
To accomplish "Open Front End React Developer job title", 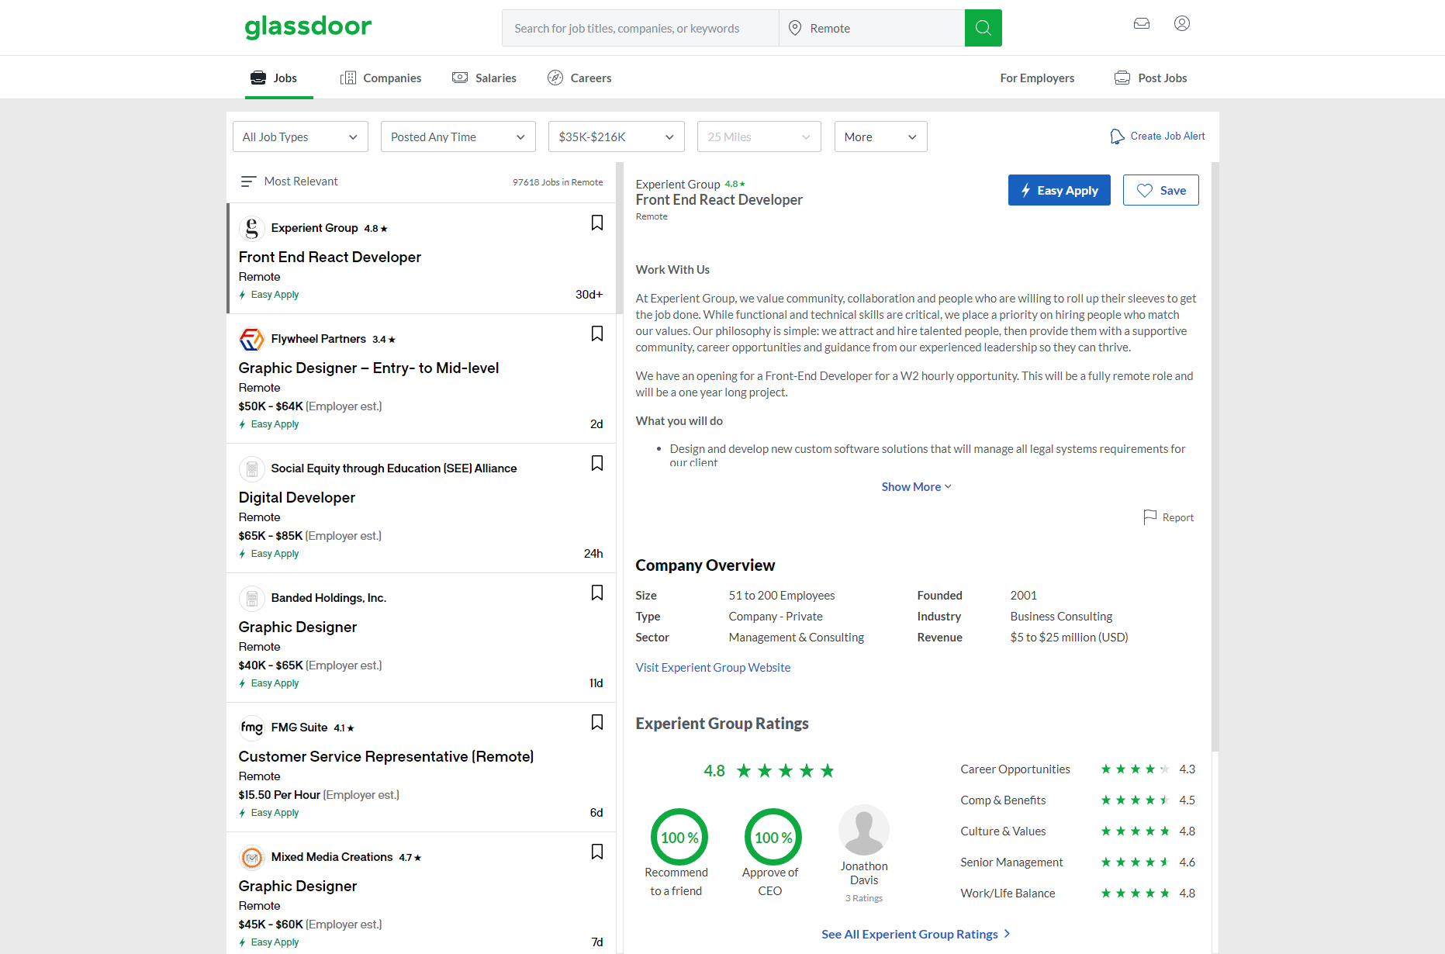I will coord(330,257).
